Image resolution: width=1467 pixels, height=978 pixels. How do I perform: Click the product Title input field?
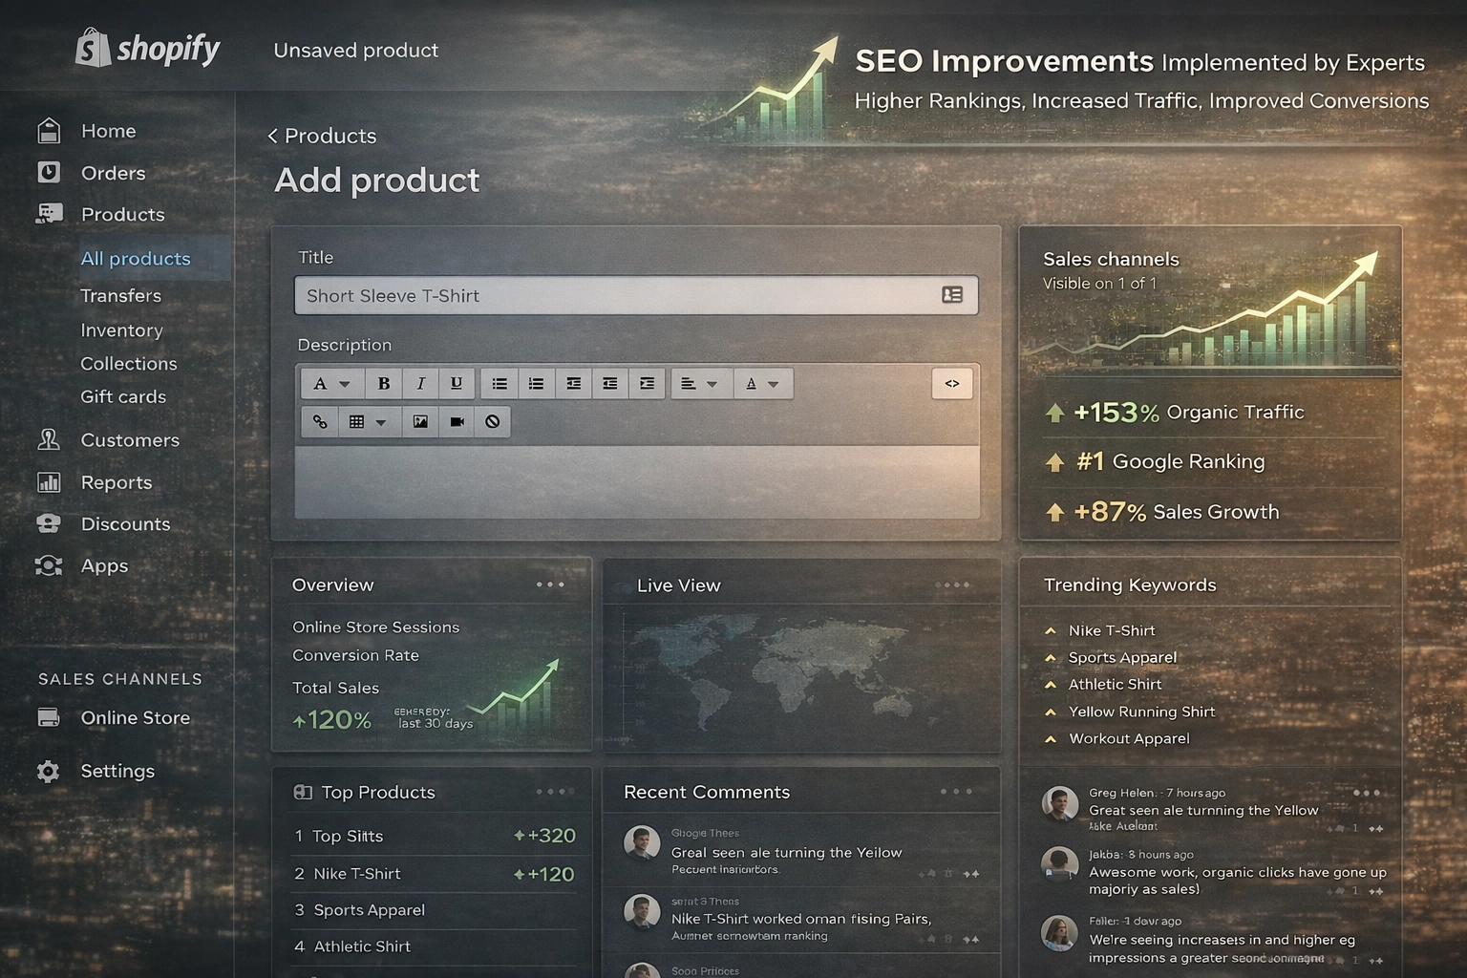616,296
